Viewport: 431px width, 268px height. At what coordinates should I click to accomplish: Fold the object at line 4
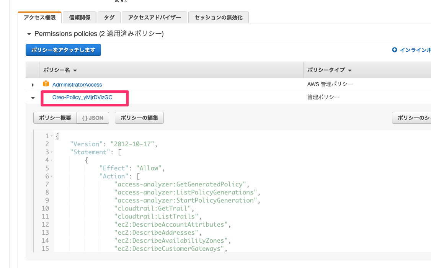coord(51,160)
